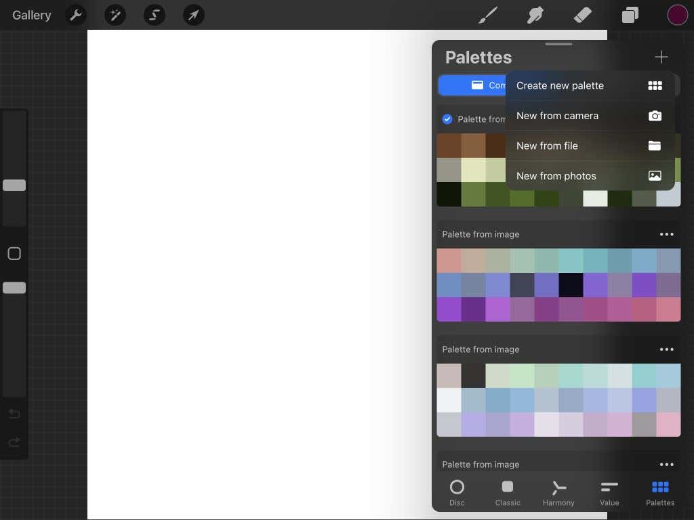Screen dimensions: 694x520
Task: Choose Create new palette from the menu
Action: click(x=560, y=85)
